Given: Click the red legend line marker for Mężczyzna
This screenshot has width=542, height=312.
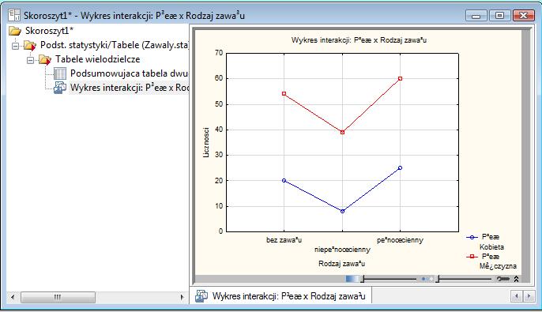Looking at the screenshot, I should [x=472, y=257].
